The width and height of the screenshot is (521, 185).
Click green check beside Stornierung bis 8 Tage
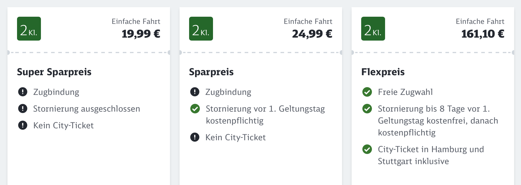click(x=367, y=109)
